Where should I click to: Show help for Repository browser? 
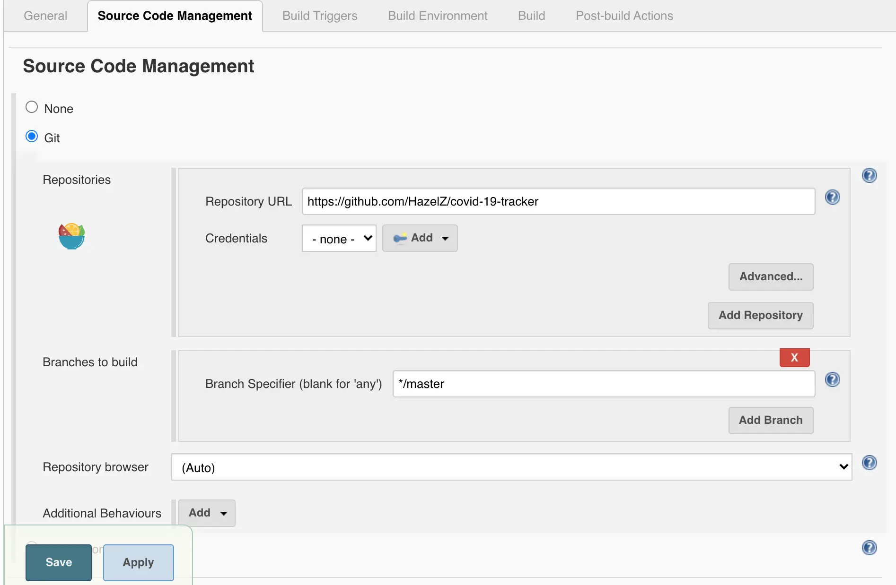(869, 463)
